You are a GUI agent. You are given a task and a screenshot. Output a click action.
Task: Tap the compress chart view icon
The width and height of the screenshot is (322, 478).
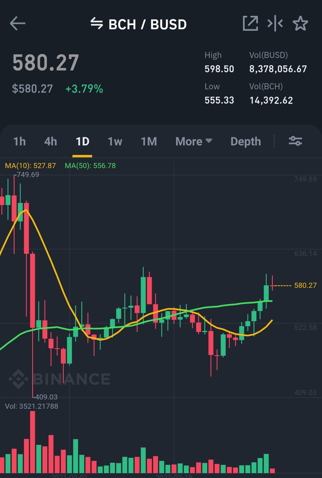pyautogui.click(x=275, y=23)
